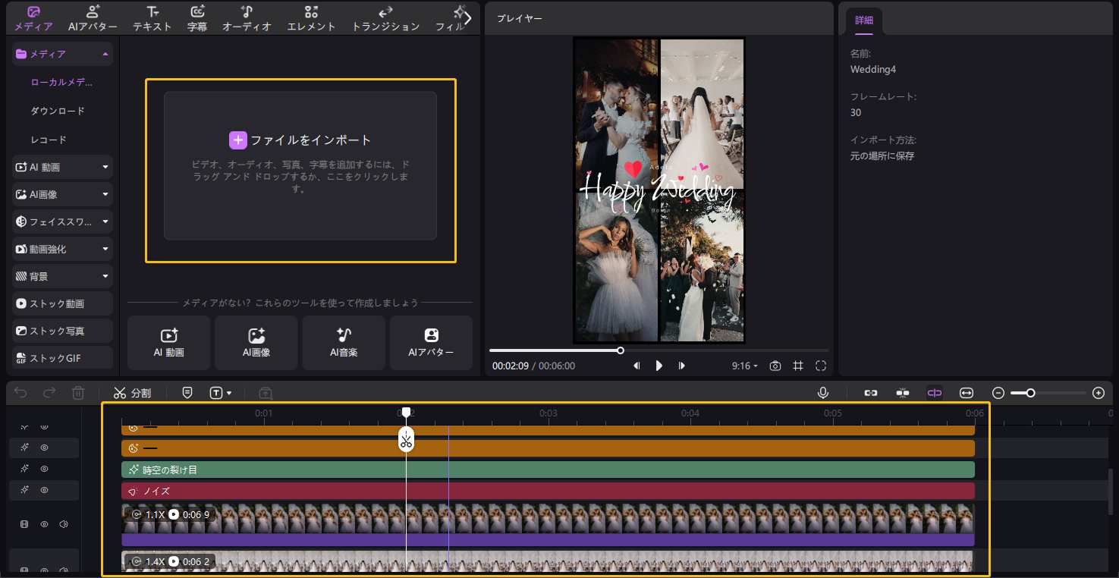Screen dimensions: 1119x578
Task: Open the トランジション tab
Action: [385, 18]
